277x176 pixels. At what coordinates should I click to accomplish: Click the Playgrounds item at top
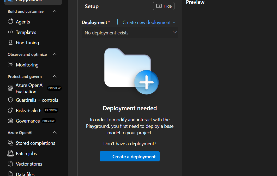click(33, 1)
